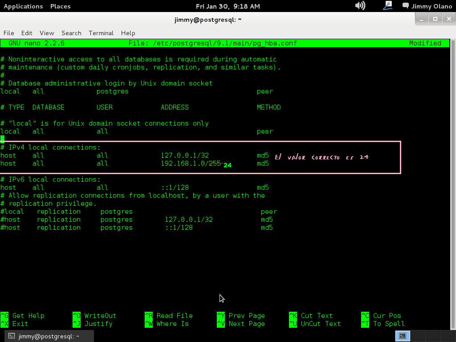The width and height of the screenshot is (456, 342).
Task: Open the Help menu
Action: pos(128,33)
